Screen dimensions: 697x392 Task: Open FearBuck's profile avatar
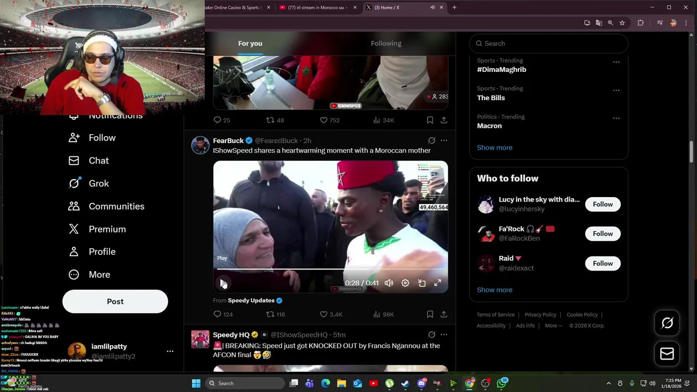[200, 145]
